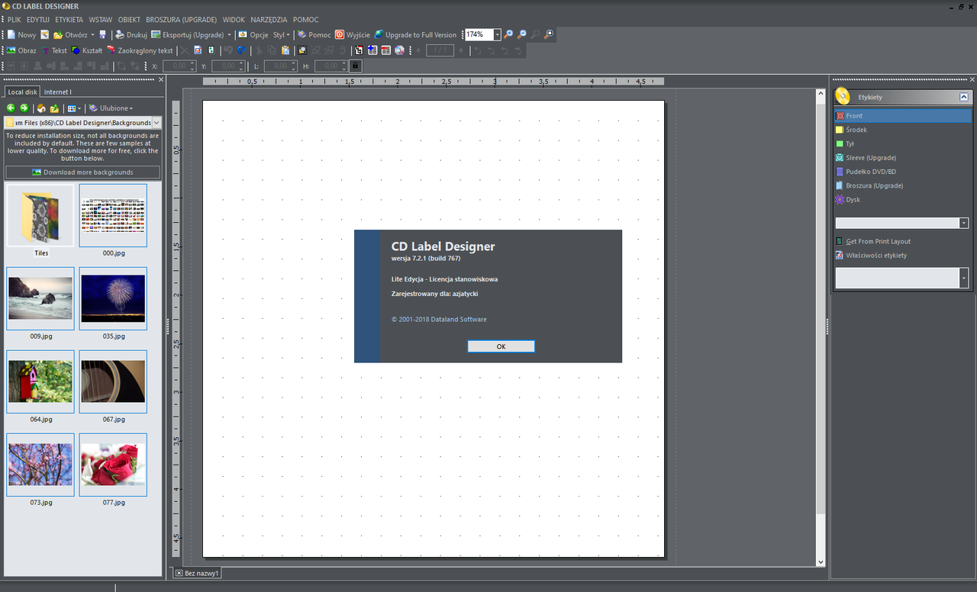Click the zoom percentage input field
Screen dimensions: 977x592
(x=479, y=34)
